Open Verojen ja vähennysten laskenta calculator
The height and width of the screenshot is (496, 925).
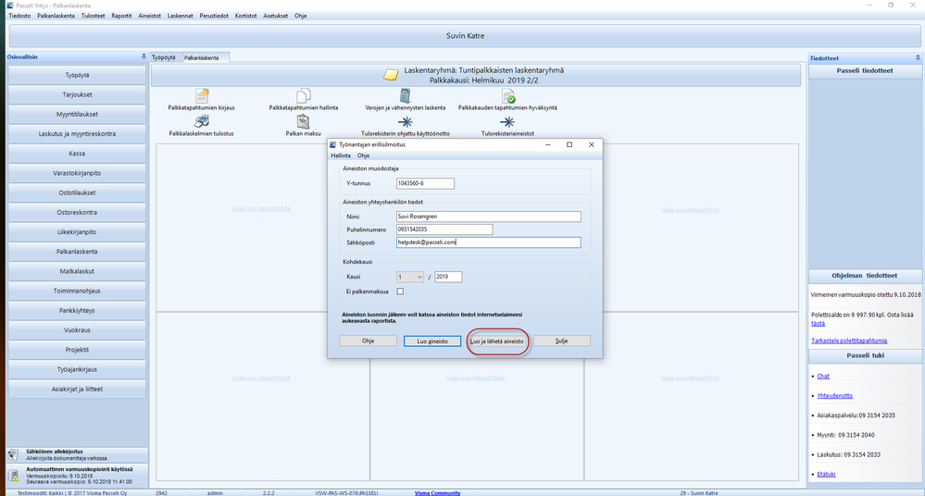(405, 96)
